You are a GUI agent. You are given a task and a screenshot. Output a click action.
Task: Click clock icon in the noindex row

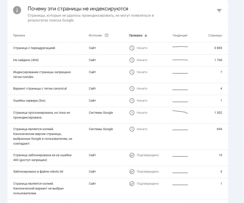132,72
